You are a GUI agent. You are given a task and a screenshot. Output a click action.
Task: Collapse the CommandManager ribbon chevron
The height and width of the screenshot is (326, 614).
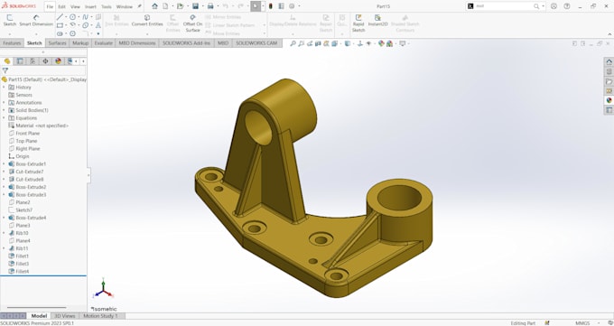(609, 34)
